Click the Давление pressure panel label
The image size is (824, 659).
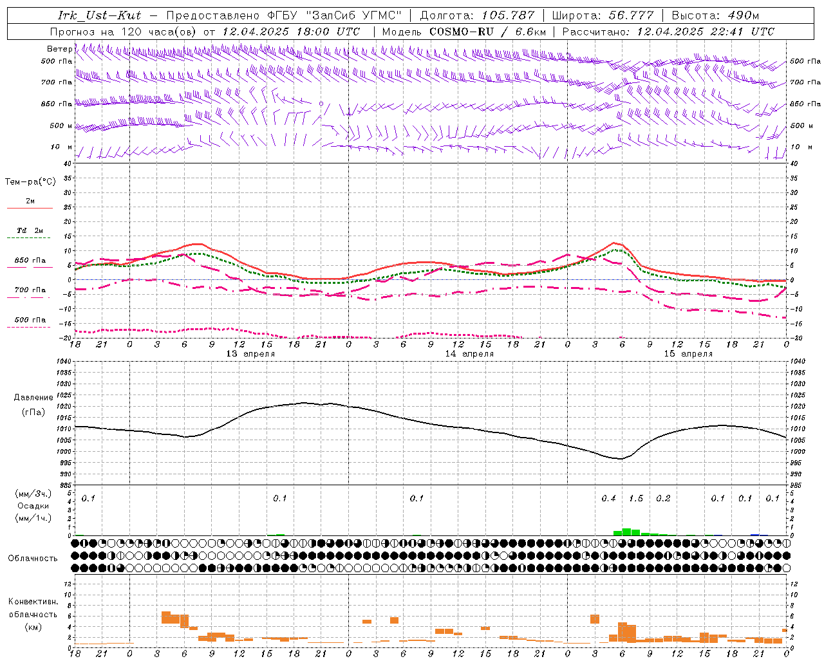pos(33,398)
